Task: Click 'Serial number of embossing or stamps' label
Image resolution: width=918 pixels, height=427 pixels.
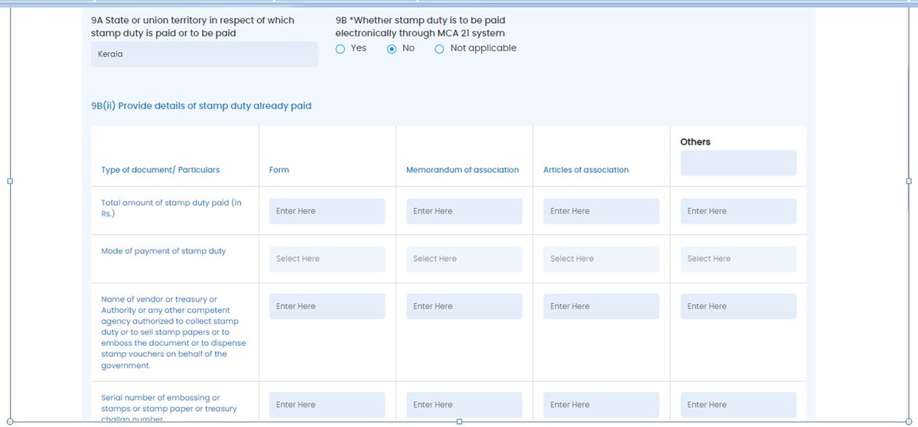Action: point(169,409)
